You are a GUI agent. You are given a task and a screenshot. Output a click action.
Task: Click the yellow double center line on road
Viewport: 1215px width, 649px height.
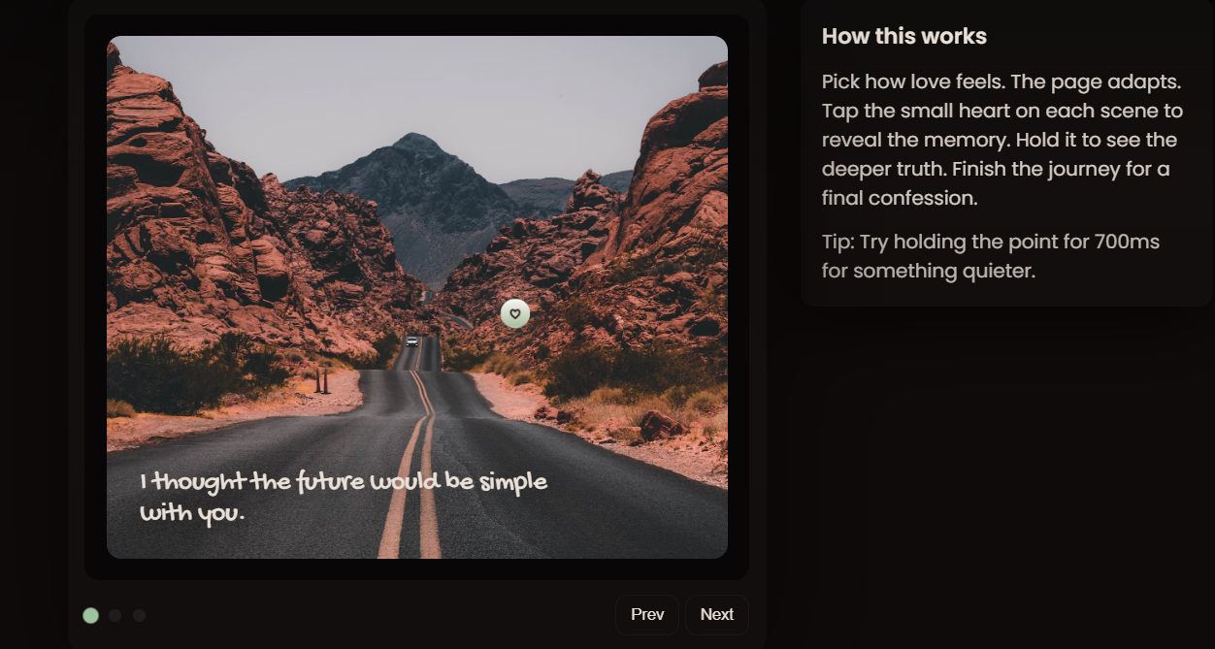419,466
